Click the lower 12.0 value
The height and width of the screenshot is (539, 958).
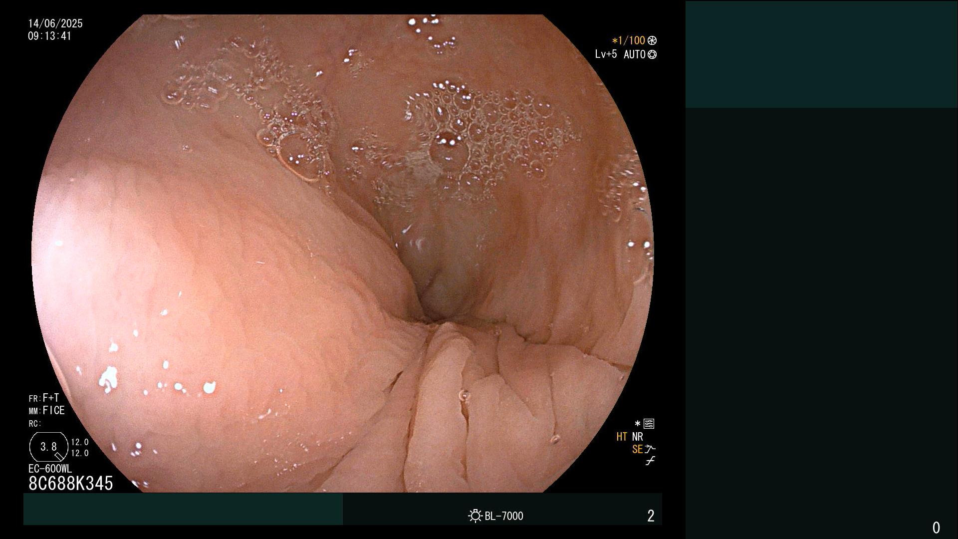[80, 453]
